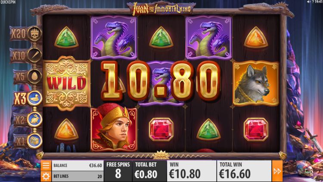The height and width of the screenshot is (182, 323).
Task: Click the X3 duck multiplier icon
Action: click(34, 98)
